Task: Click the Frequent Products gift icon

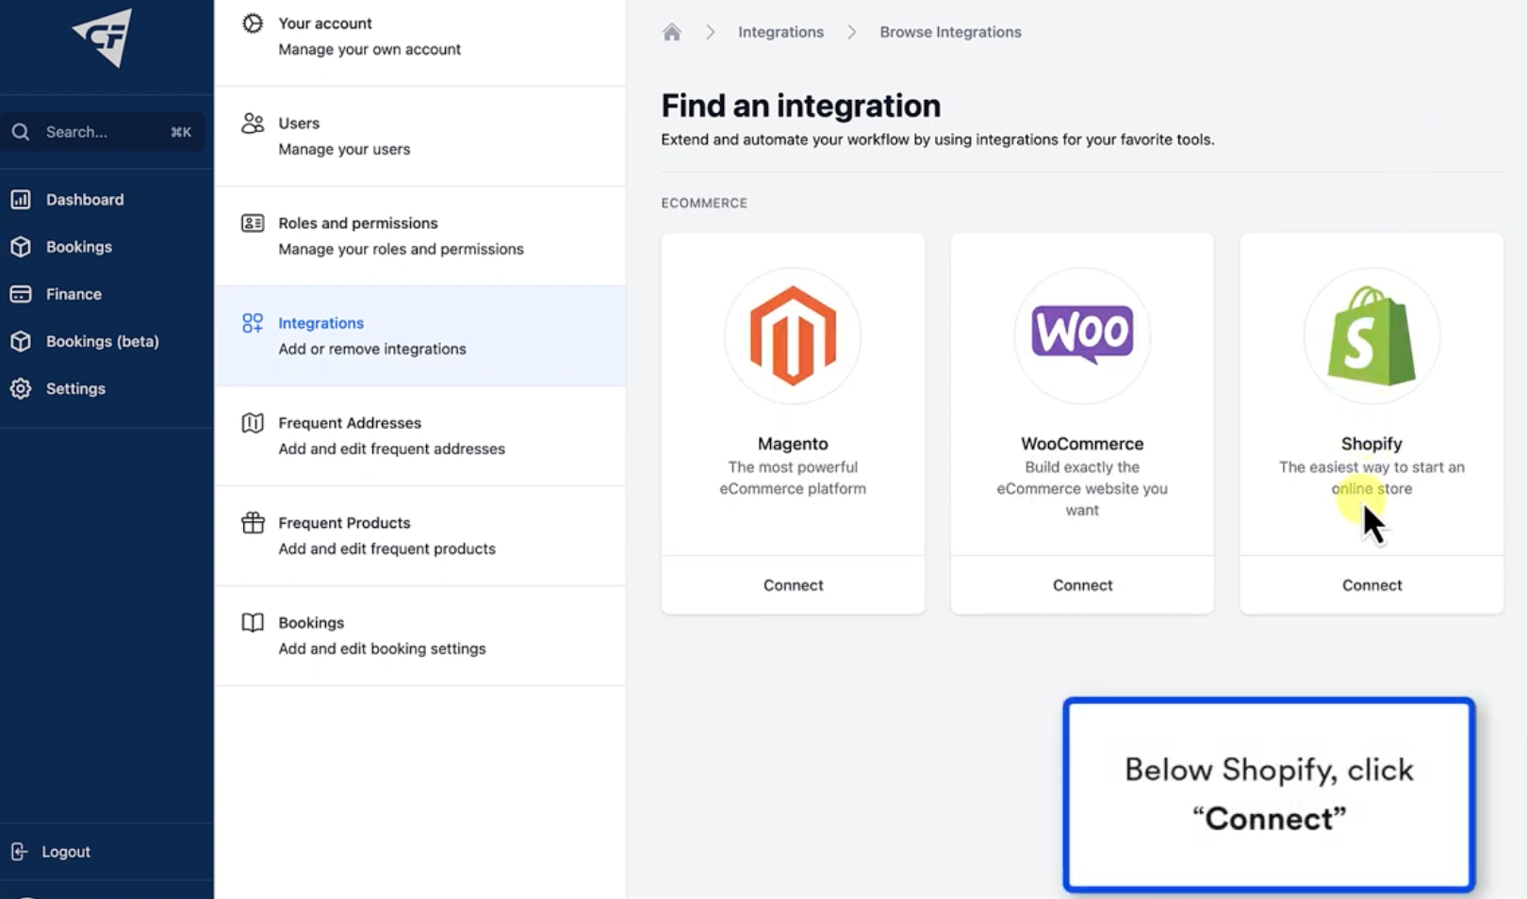Action: point(253,523)
